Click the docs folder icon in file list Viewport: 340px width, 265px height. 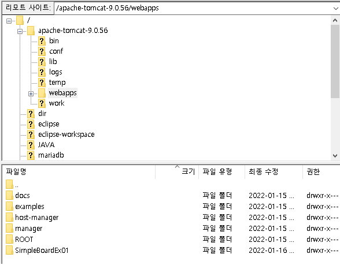click(9, 195)
